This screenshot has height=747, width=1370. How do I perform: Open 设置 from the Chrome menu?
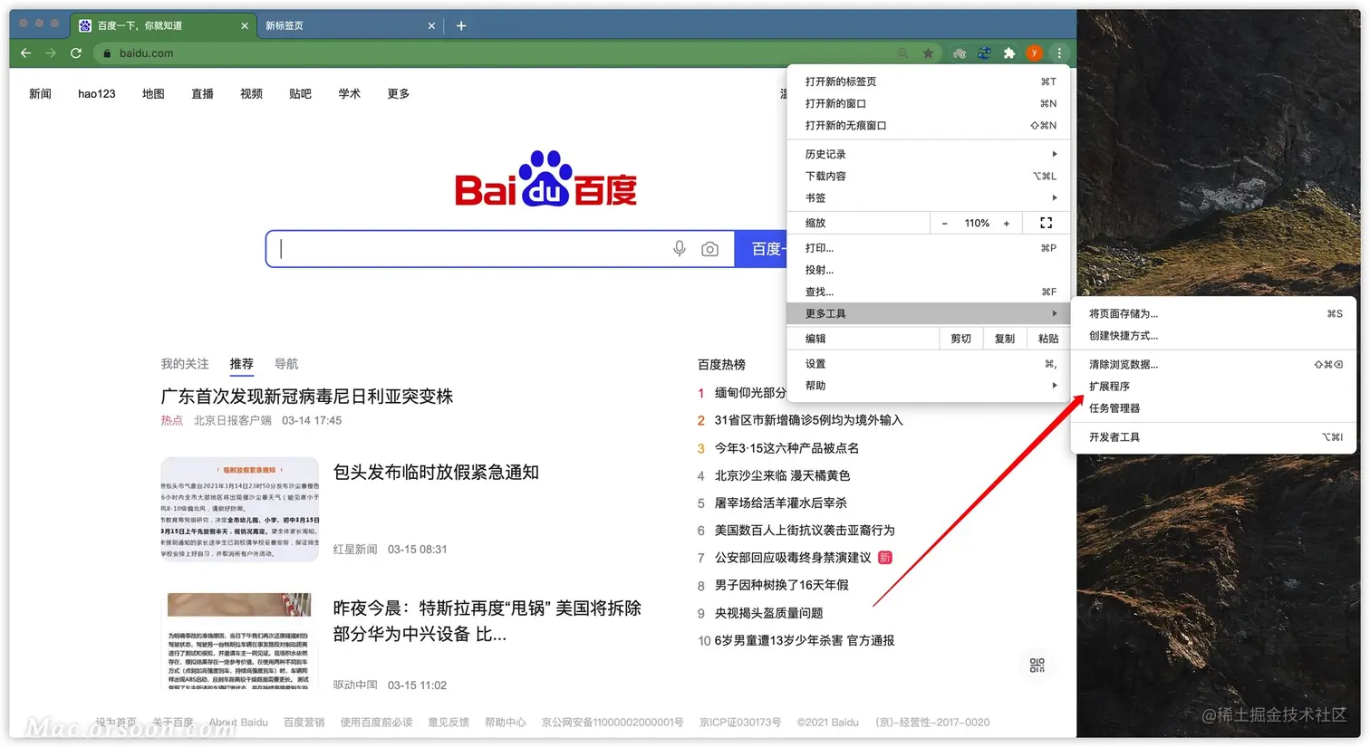tap(931, 364)
